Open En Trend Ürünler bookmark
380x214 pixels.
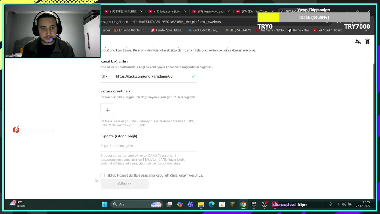click(130, 30)
